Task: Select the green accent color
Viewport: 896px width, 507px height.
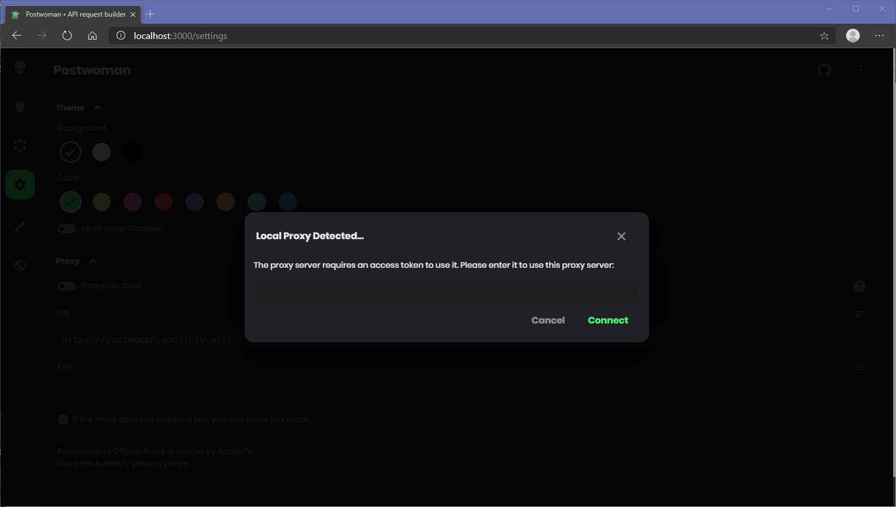Action: 71,202
